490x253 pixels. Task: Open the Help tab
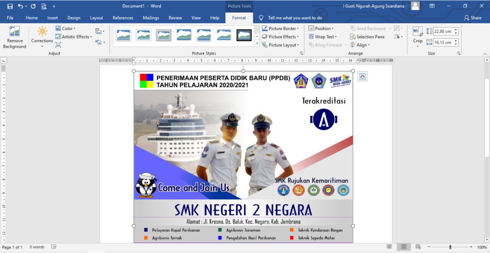click(215, 18)
